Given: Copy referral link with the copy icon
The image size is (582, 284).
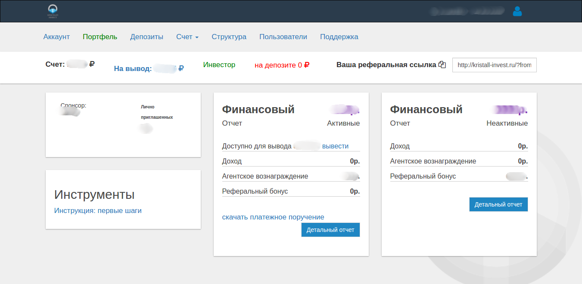Looking at the screenshot, I should [x=442, y=65].
